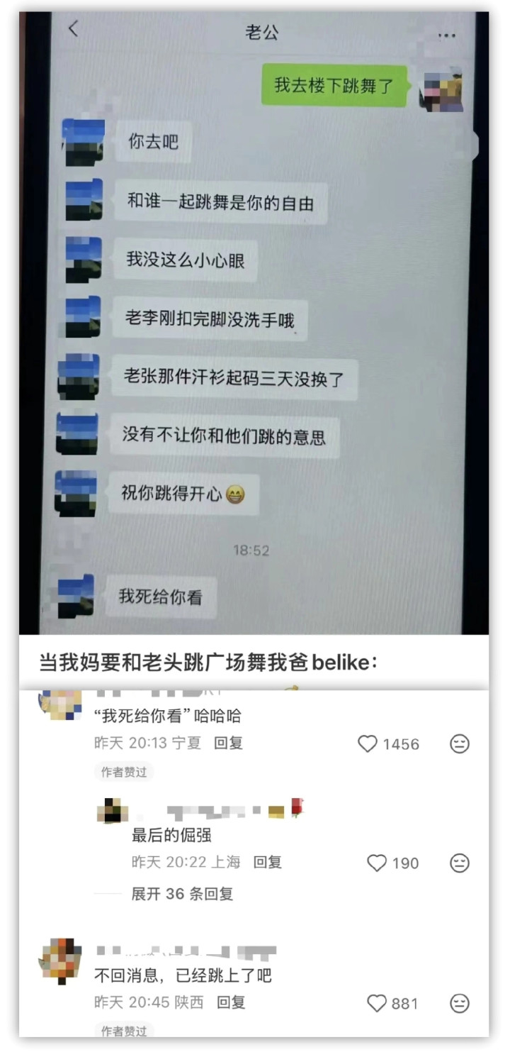This screenshot has height=1052, width=510.
Task: Dislike the 上海 reply with face icon
Action: click(x=460, y=863)
